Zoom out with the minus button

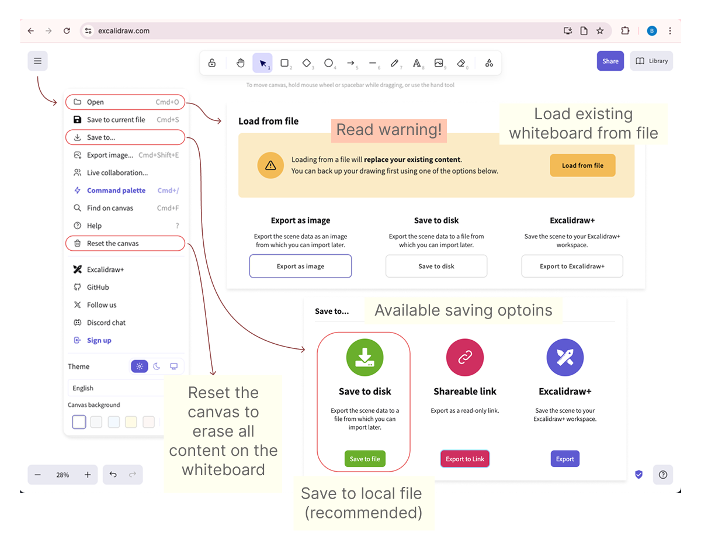coord(37,475)
